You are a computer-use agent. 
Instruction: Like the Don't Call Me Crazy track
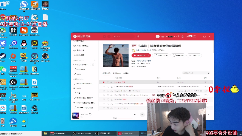pos(108,95)
